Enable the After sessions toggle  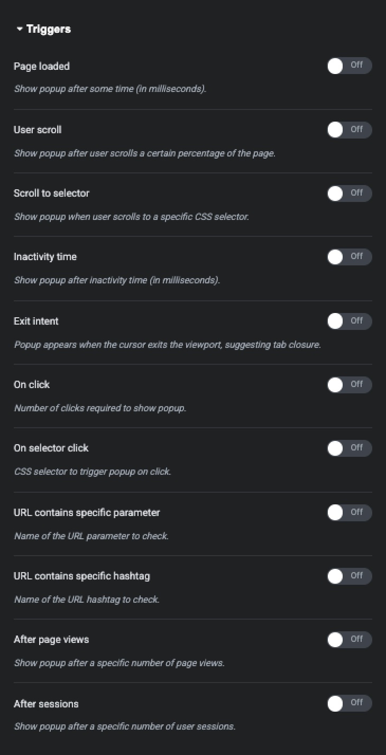(349, 703)
